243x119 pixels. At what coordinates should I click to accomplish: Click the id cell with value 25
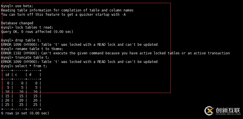[7, 104]
